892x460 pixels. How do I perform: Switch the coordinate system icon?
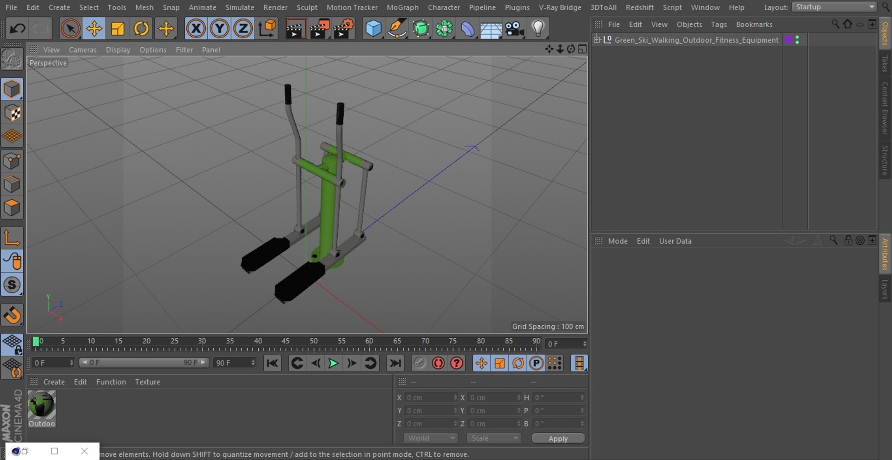coord(268,29)
